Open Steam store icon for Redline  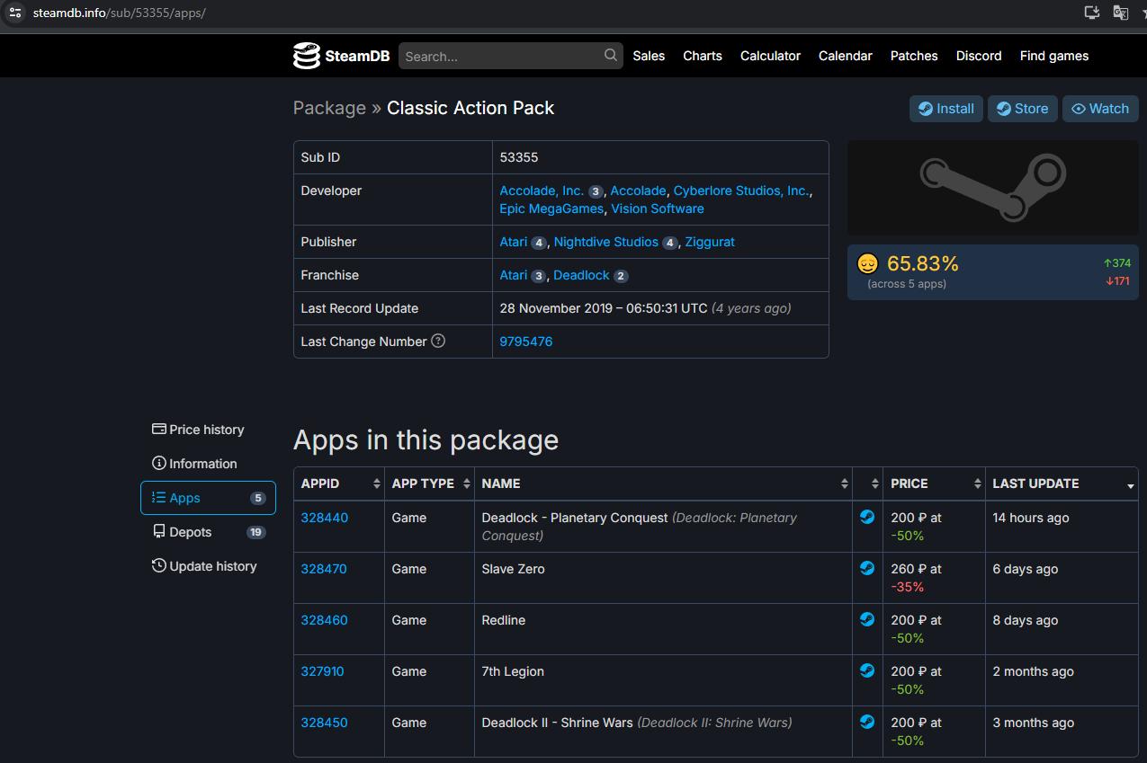(x=867, y=619)
